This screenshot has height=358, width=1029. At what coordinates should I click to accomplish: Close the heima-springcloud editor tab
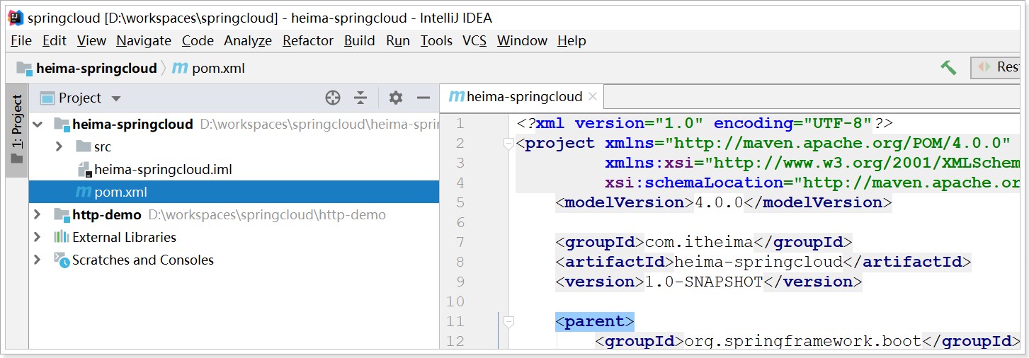pyautogui.click(x=593, y=96)
